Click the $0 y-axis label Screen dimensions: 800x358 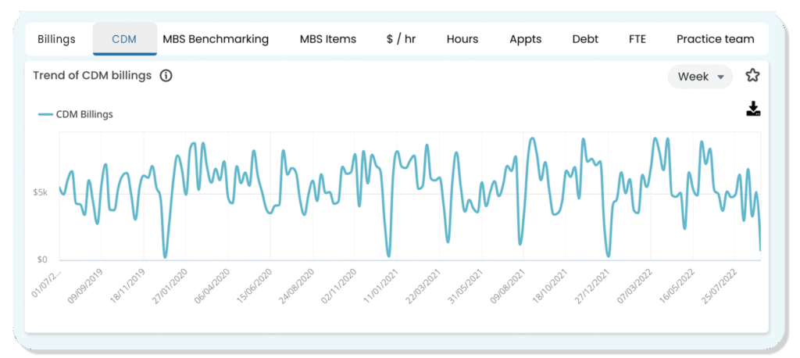coord(43,260)
